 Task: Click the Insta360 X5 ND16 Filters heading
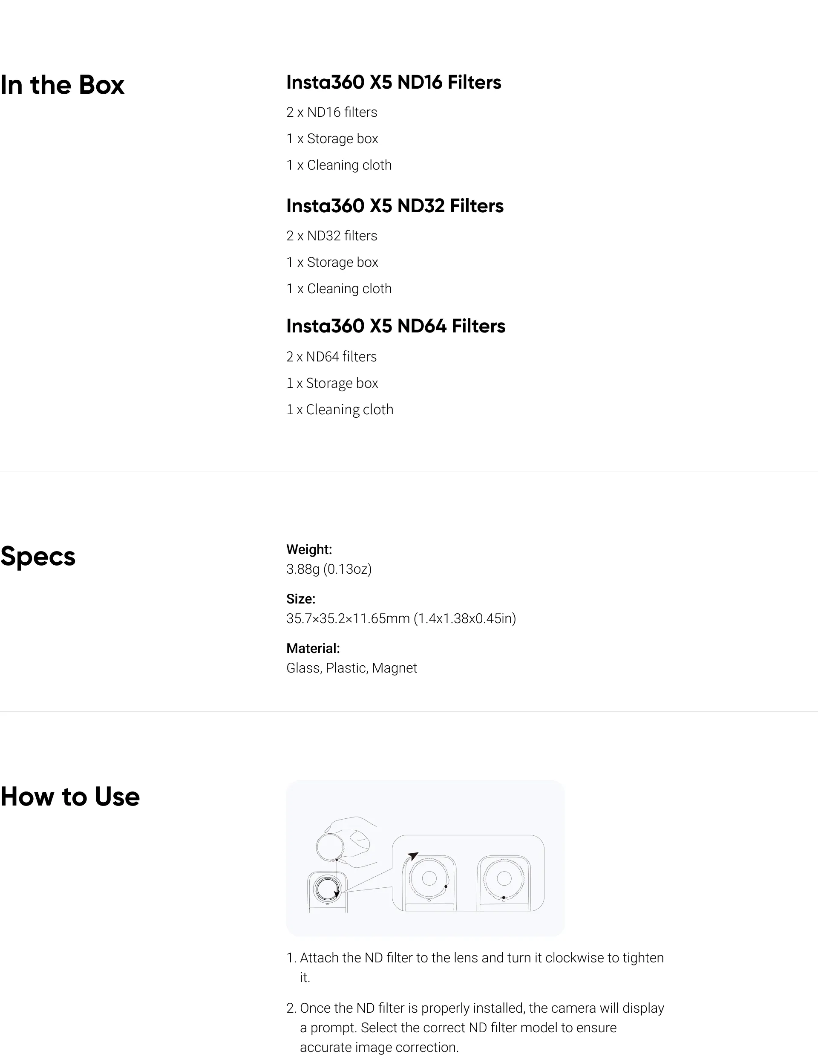coord(393,82)
